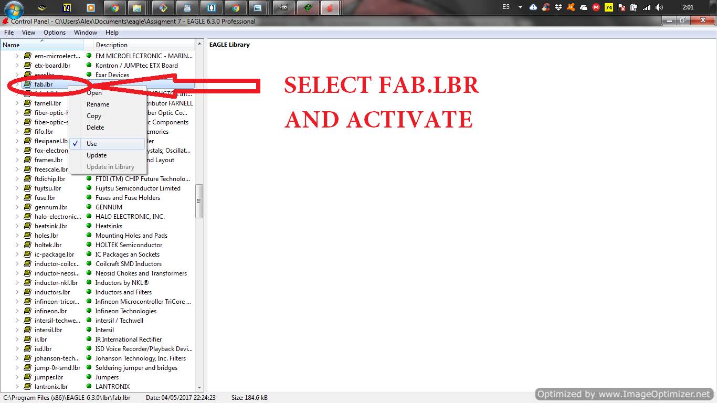Choose Copy in the context menu
Image resolution: width=717 pixels, height=403 pixels.
(x=107, y=116)
